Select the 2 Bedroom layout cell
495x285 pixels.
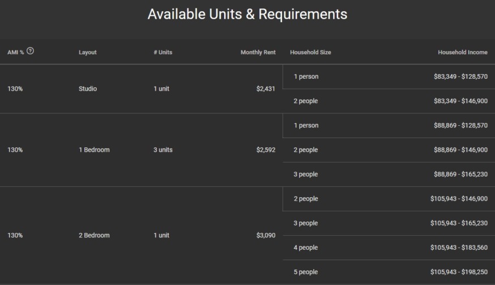94,235
